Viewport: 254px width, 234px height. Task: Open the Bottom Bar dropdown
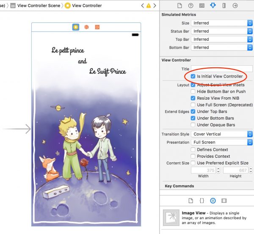click(x=222, y=47)
